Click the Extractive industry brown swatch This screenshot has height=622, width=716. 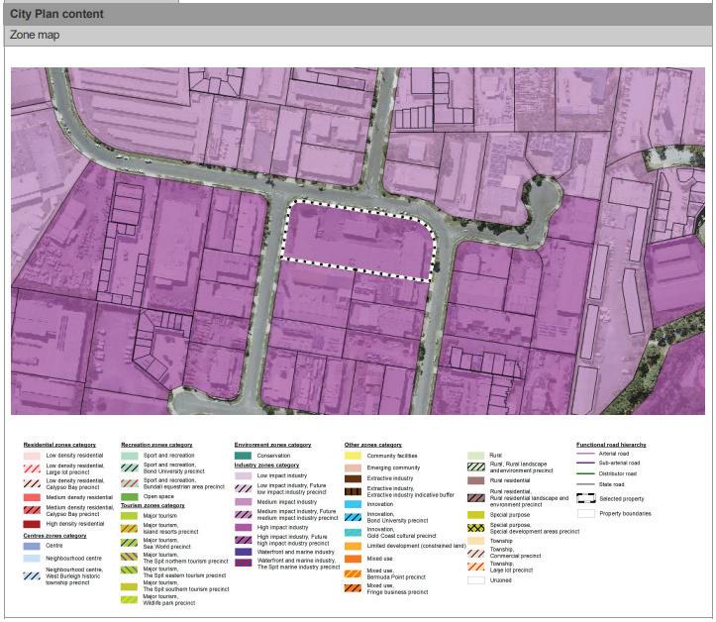(353, 478)
